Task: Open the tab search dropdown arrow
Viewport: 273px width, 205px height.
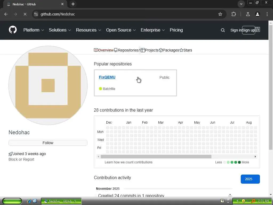Action: pos(241,4)
